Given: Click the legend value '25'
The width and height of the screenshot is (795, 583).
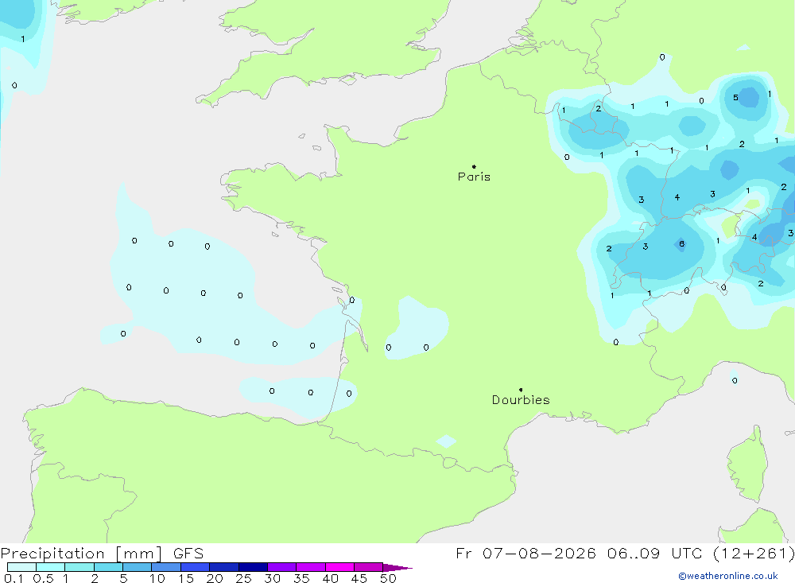Looking at the screenshot, I should click(x=244, y=578).
